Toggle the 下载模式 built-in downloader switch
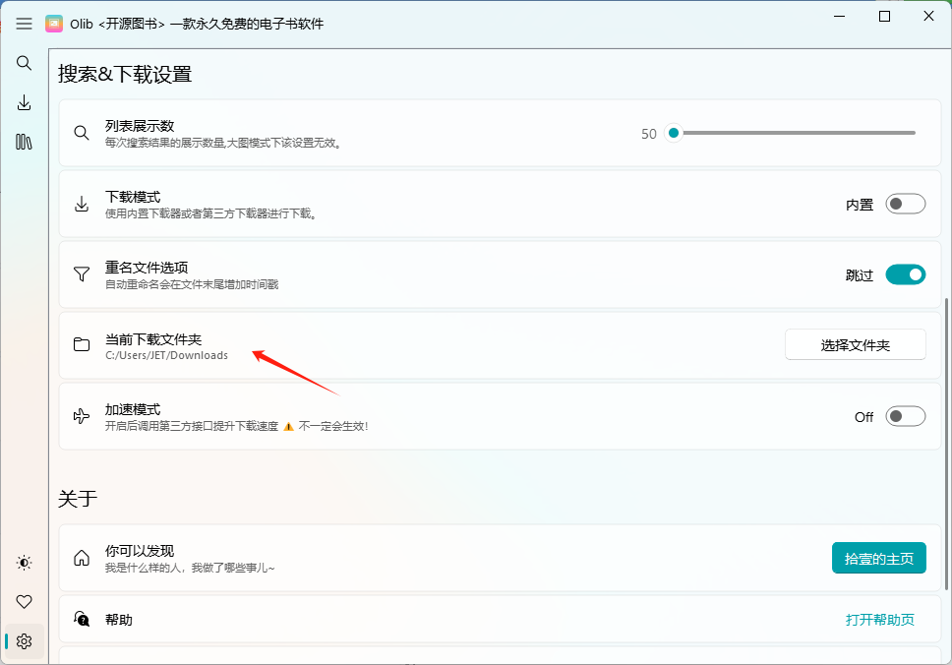Image resolution: width=952 pixels, height=665 pixels. click(905, 204)
